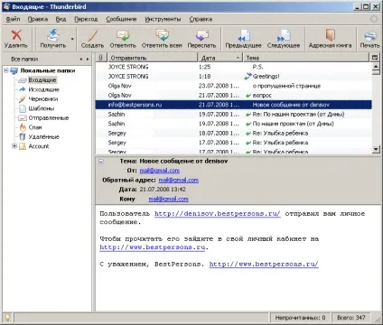The width and height of the screenshot is (383, 325).
Task: Open the Инструменты menu
Action: (163, 19)
